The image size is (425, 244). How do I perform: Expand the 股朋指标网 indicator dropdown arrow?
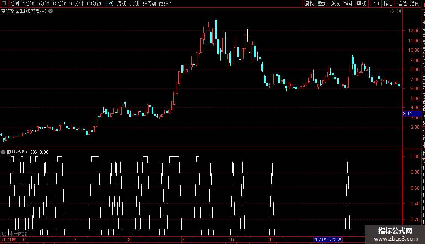point(3,152)
